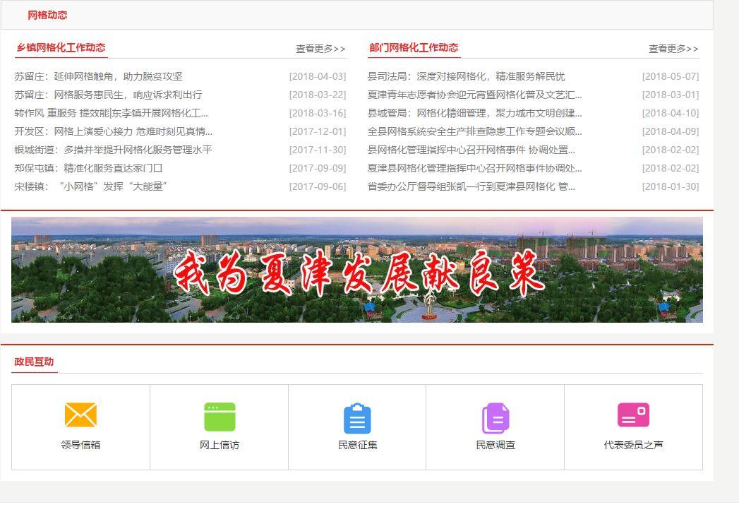The height and width of the screenshot is (507, 739).
Task: Click 查看更多 next to 部门网格化工作动态
Action: tap(673, 49)
